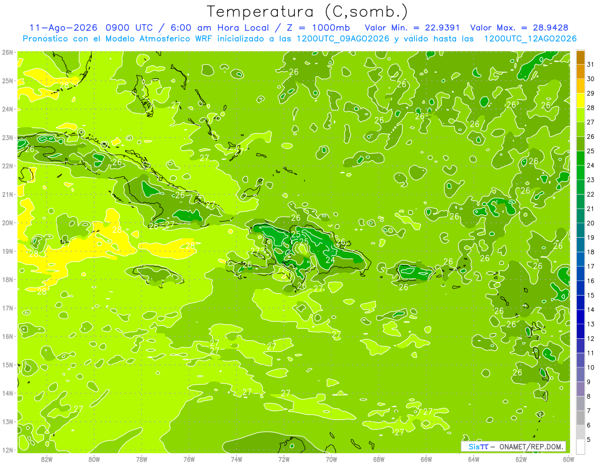
Task: Click the teal color bar segment between 19 and 20
Action: (580, 230)
